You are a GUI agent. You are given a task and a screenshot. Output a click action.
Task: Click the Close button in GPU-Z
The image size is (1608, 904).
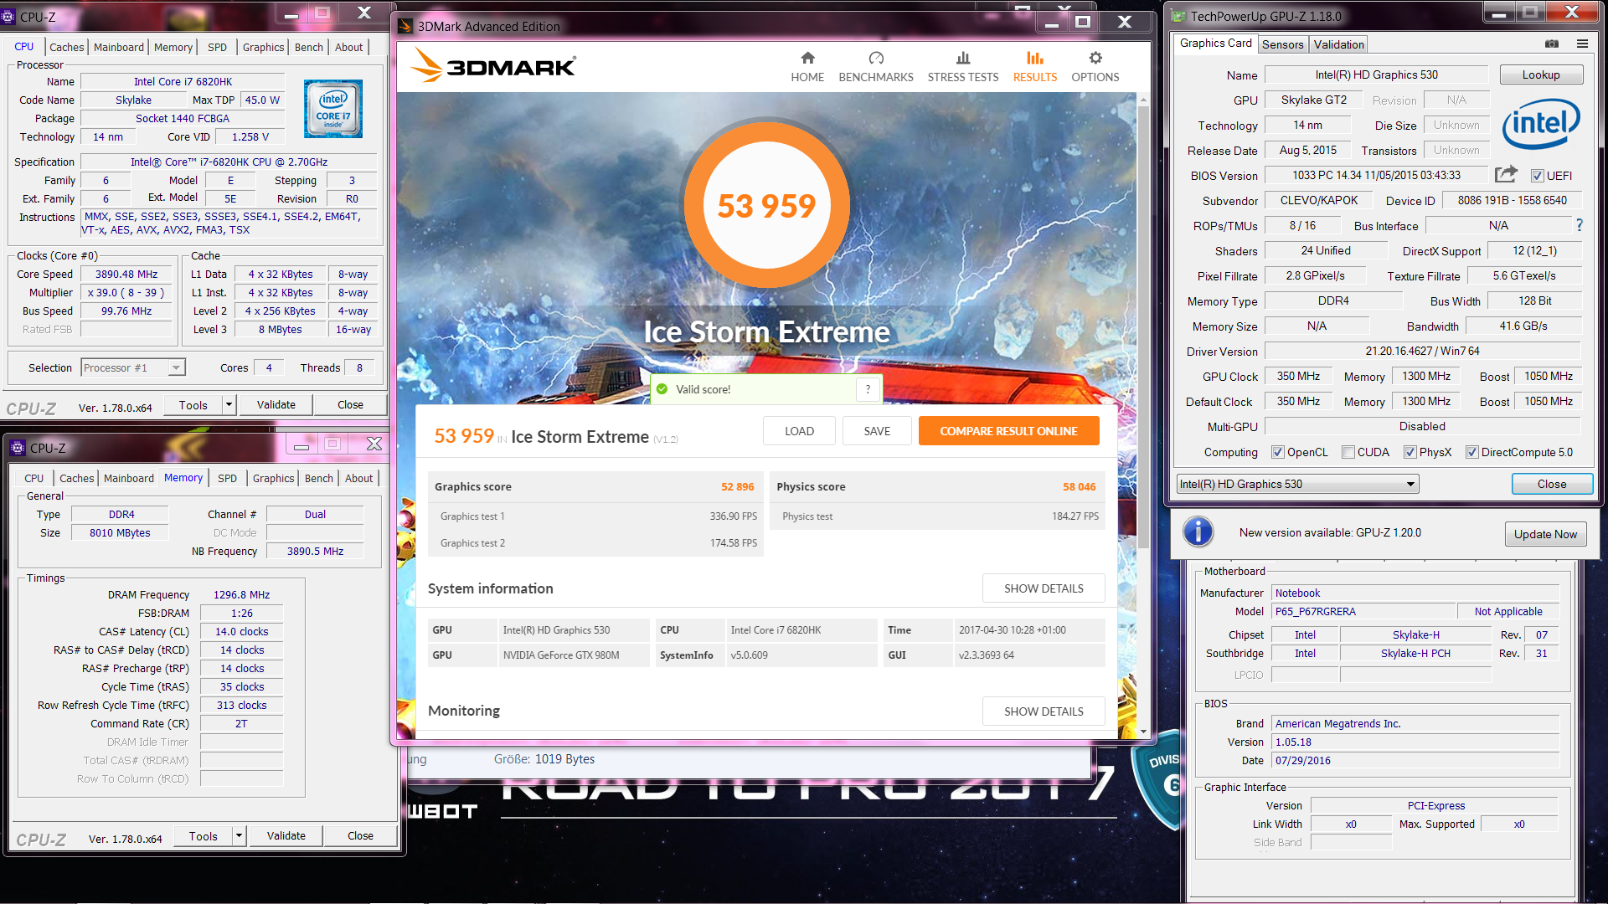pyautogui.click(x=1551, y=484)
